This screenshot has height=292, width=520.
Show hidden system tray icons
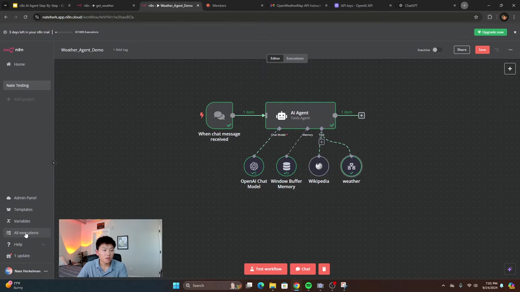[443, 285]
